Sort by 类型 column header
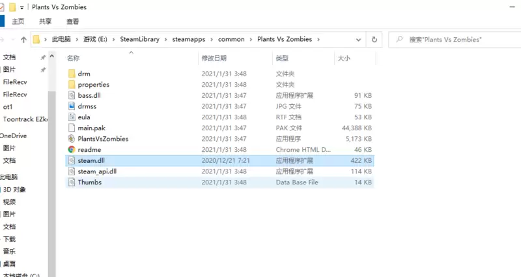The height and width of the screenshot is (277, 521). 282,58
